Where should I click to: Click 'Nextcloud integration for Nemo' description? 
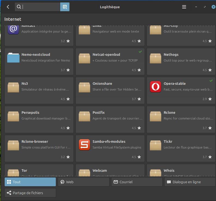click(45, 60)
